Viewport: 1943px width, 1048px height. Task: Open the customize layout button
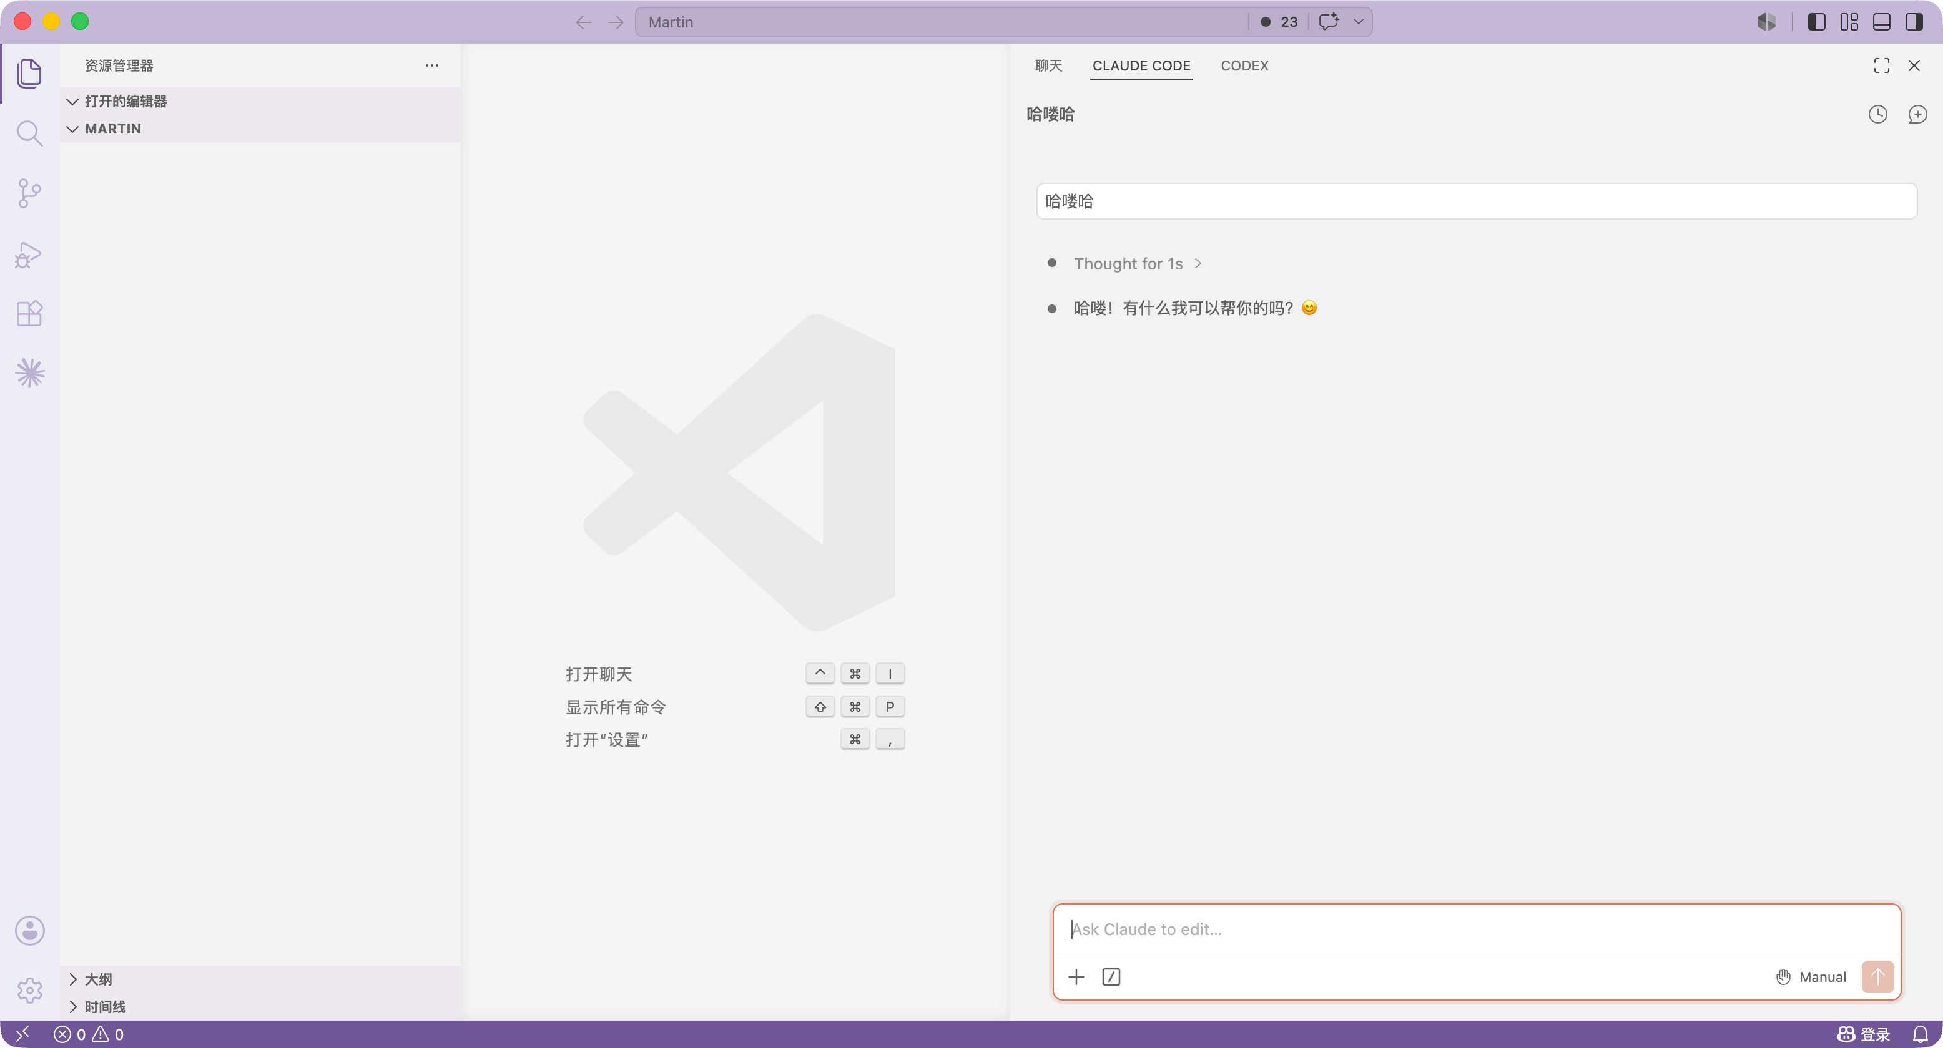coord(1849,22)
